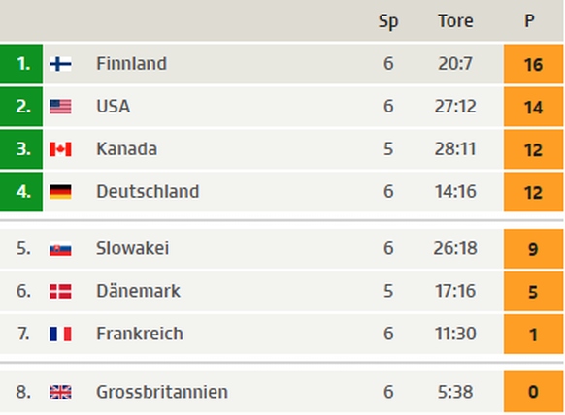Click the Great Britain flag icon
The width and height of the screenshot is (565, 415).
pyautogui.click(x=60, y=393)
